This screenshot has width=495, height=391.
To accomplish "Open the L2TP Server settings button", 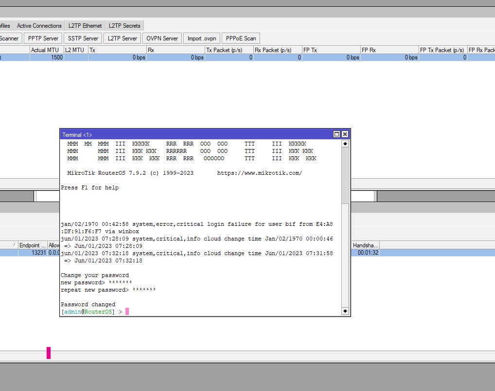I will 123,38.
